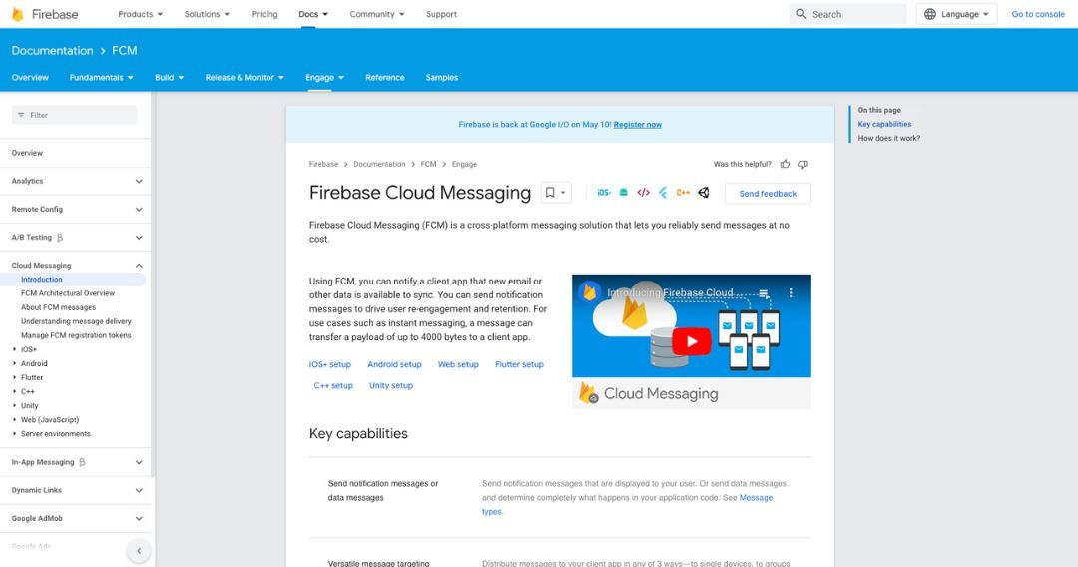Screen dimensions: 1078x567
Task: Open FCM Architectural Overview page
Action: 68,293
